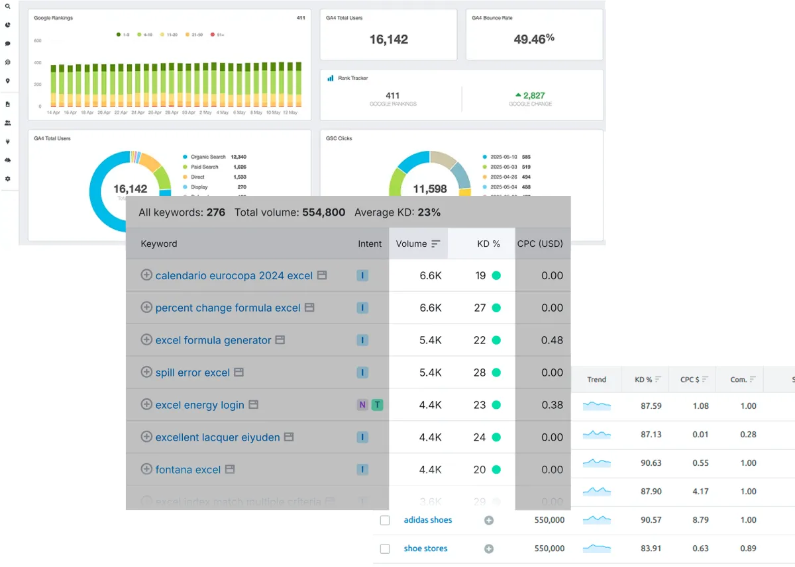Image resolution: width=795 pixels, height=567 pixels.
Task: Sort the CPC $ column
Action: tap(694, 380)
